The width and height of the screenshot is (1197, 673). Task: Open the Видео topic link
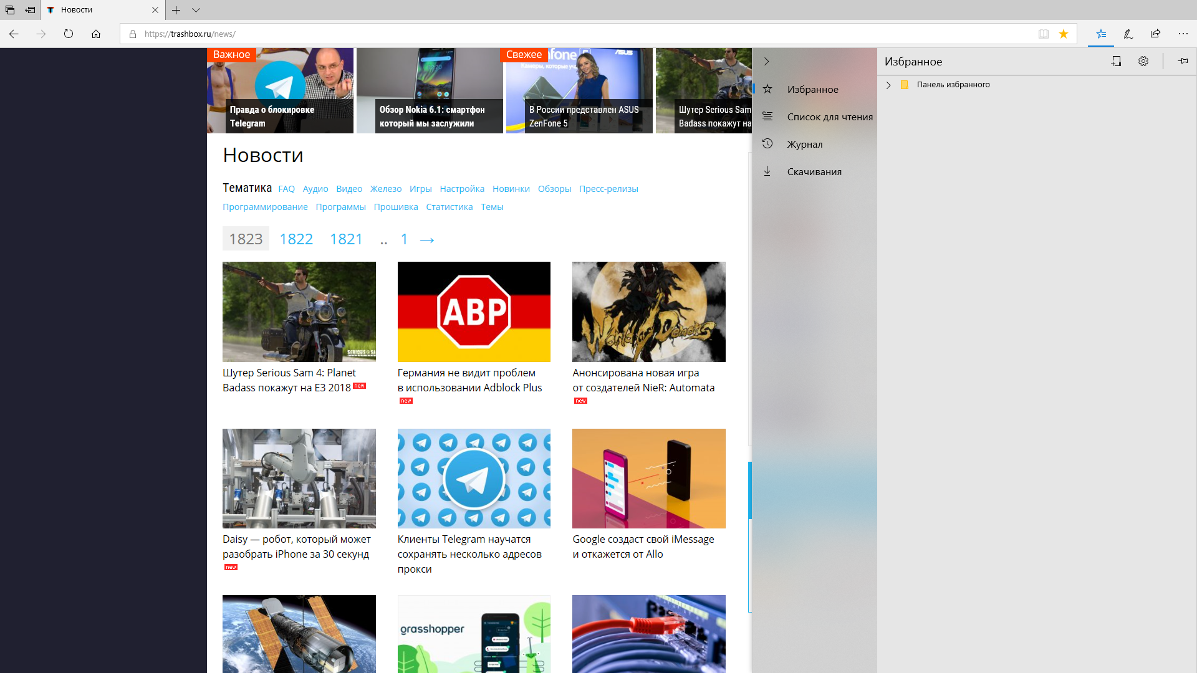[349, 189]
